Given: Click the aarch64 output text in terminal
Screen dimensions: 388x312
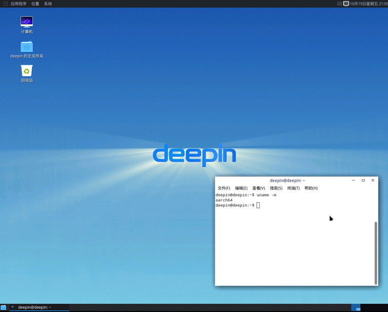Looking at the screenshot, I should [x=224, y=200].
